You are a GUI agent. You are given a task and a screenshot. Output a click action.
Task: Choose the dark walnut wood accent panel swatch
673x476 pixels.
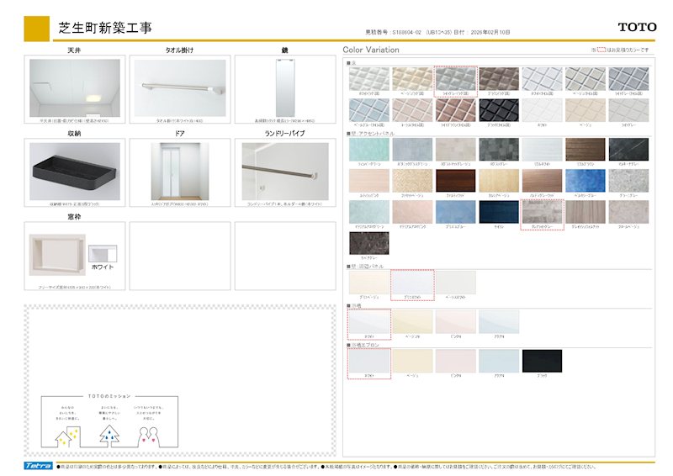[455, 181]
